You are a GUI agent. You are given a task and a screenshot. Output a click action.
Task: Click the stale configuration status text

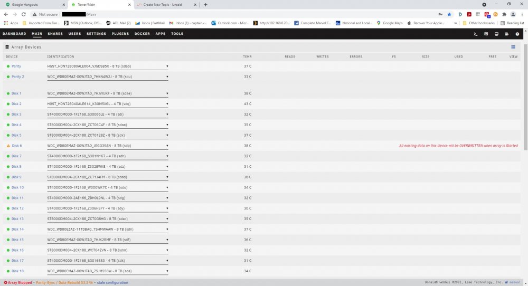(112, 283)
